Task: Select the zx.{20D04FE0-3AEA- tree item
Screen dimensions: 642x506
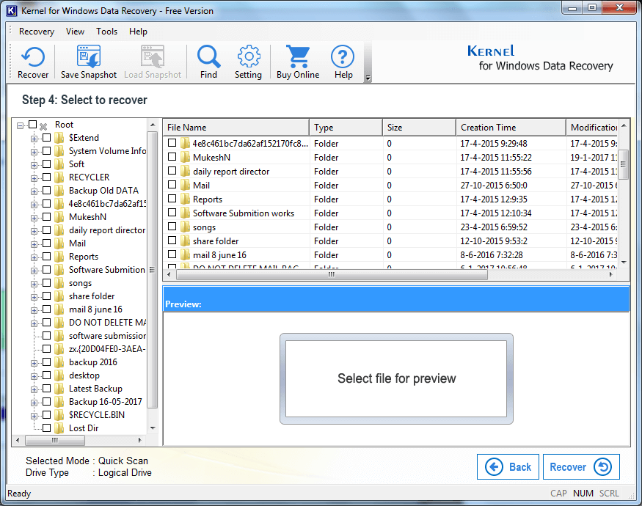Action: tap(107, 349)
